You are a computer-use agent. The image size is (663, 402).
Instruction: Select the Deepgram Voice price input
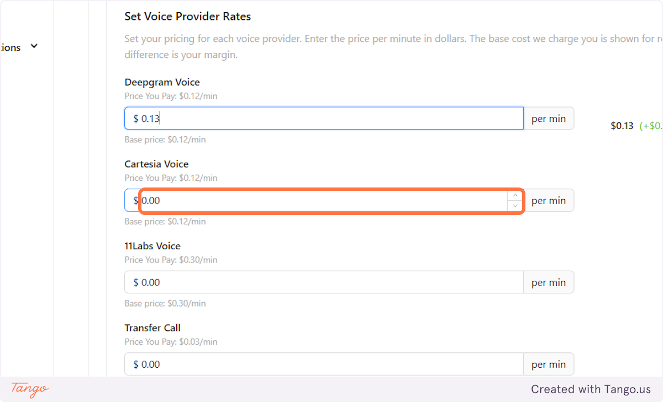[x=323, y=118]
